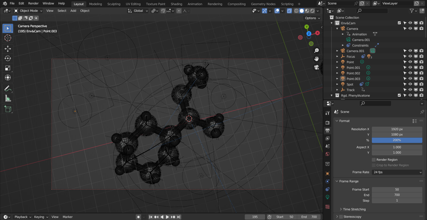
Task: Open the Global transform orientation dropdown
Action: [138, 11]
